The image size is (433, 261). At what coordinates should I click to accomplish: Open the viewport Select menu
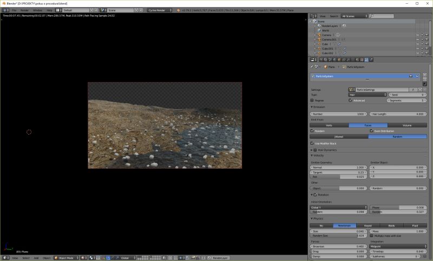pyautogui.click(x=26, y=258)
